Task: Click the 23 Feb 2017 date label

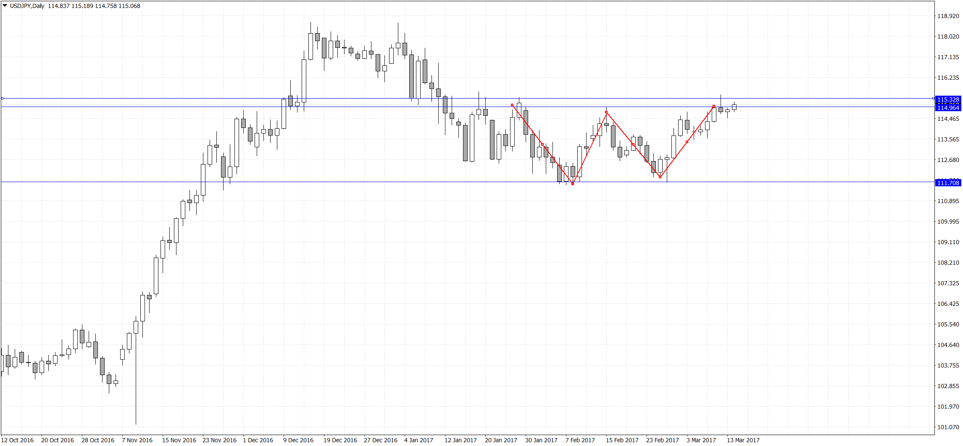Action: (x=663, y=440)
